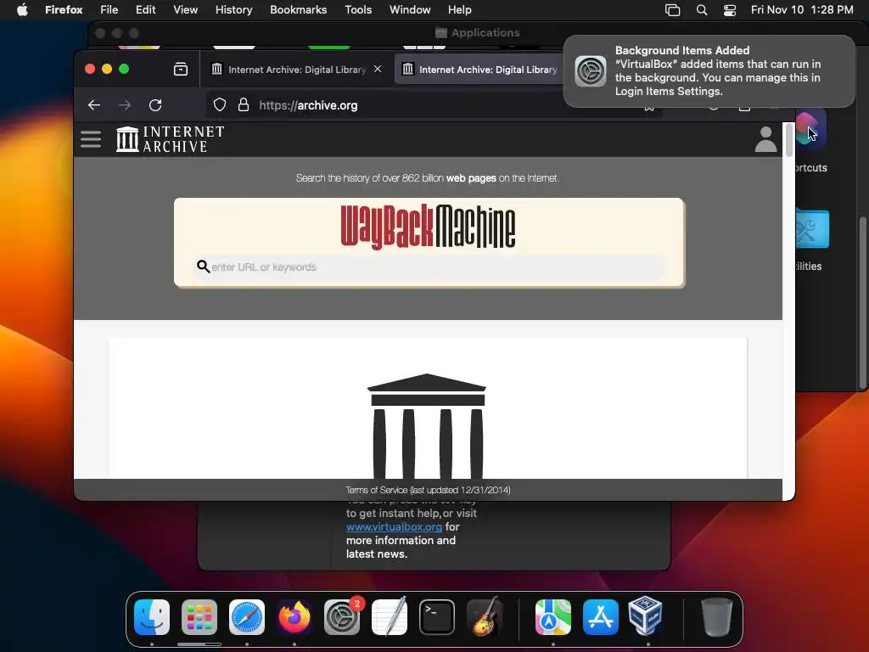Minimize the Firefox window with yellow button
The width and height of the screenshot is (869, 652).
[107, 69]
